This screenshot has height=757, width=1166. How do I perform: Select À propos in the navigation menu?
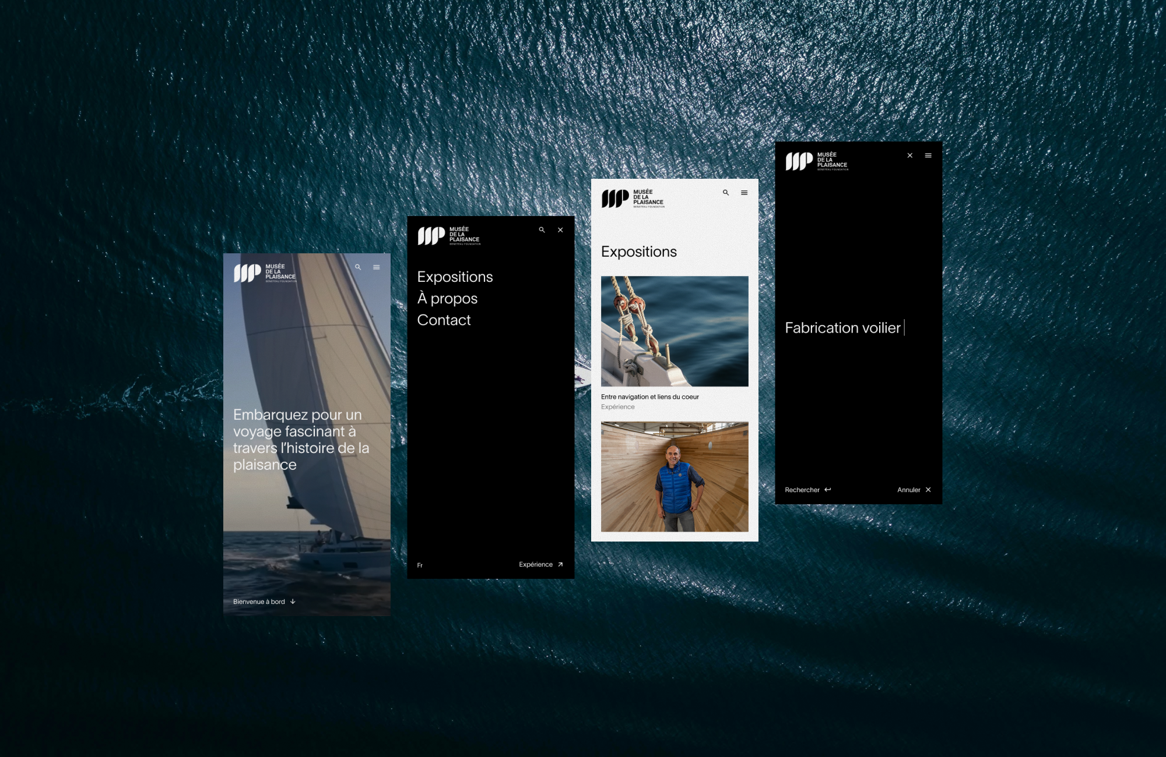point(447,299)
